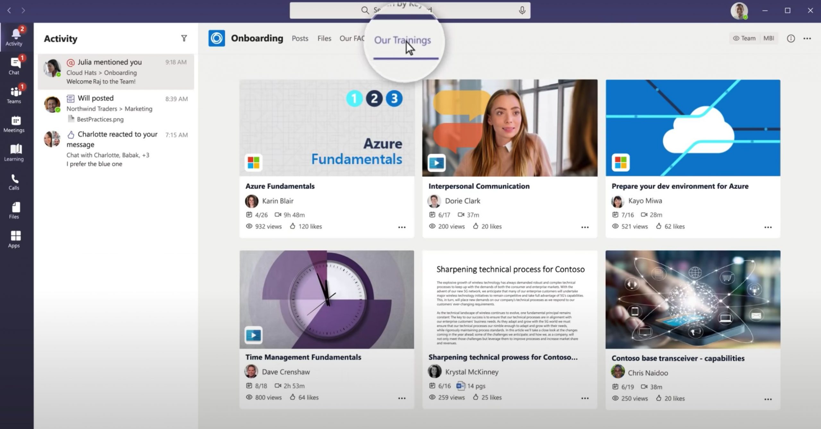
Task: Open Calls from the left rail
Action: tap(14, 182)
